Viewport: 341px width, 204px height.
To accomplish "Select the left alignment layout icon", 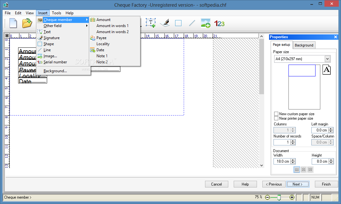I will click(x=297, y=169).
